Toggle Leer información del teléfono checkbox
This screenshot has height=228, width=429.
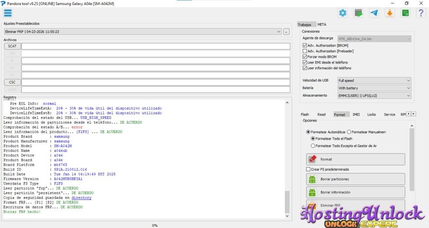tap(304, 68)
